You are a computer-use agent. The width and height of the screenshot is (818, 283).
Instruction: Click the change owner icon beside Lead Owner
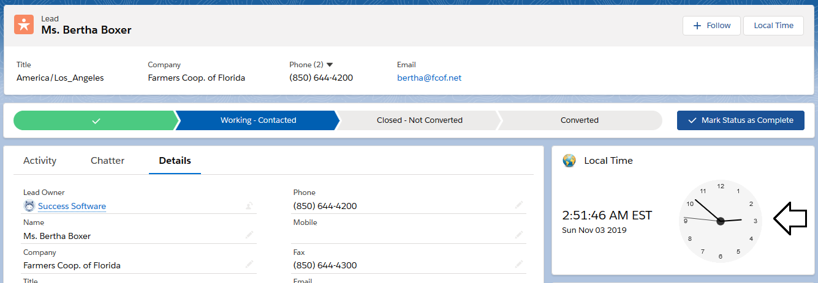(x=249, y=207)
